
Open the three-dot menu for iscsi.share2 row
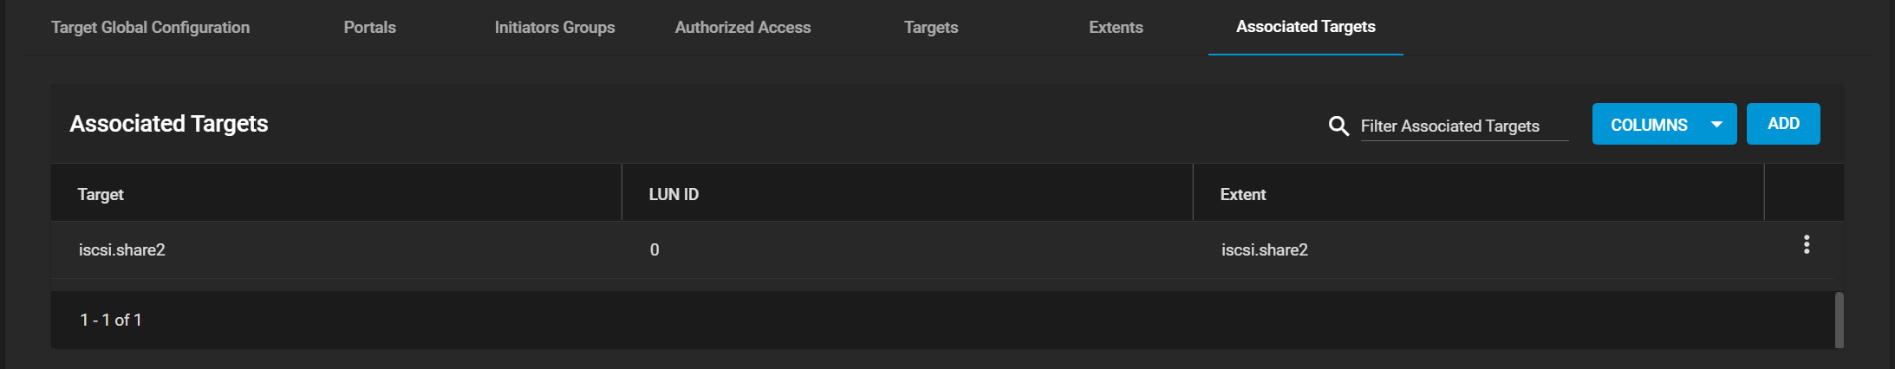[1806, 245]
